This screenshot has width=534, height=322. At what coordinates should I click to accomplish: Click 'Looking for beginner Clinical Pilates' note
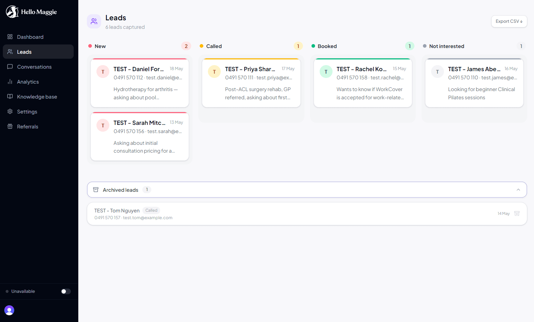[x=481, y=93]
